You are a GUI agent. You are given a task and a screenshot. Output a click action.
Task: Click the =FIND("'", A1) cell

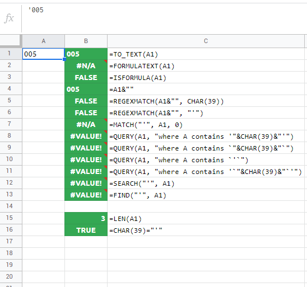click(206, 195)
